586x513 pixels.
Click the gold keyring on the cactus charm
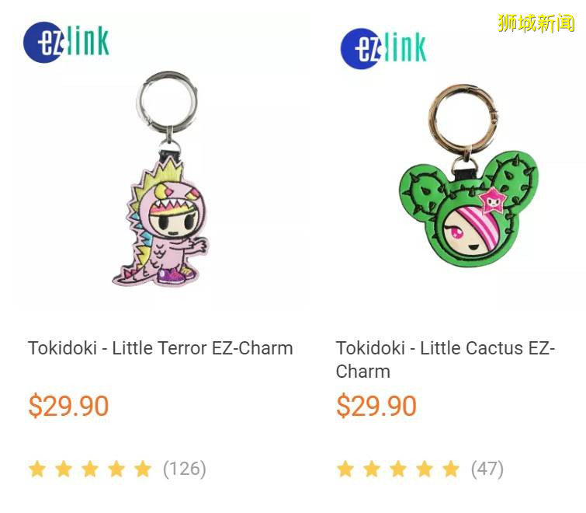[464, 116]
